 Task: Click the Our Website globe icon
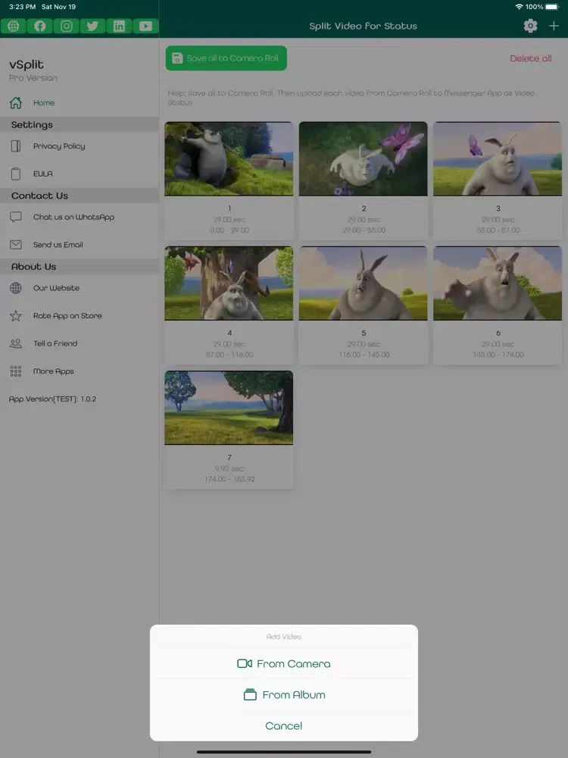pyautogui.click(x=16, y=288)
